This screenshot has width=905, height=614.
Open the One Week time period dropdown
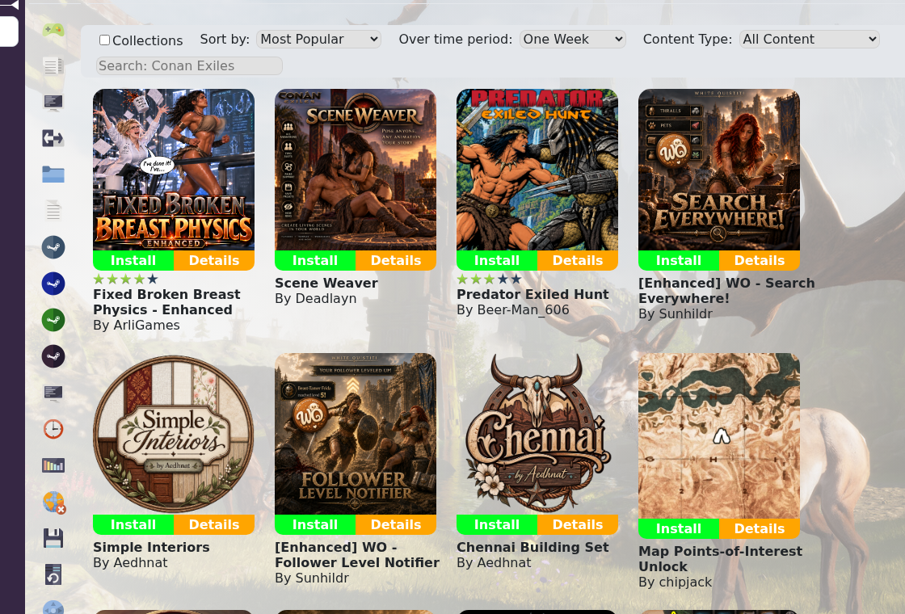[x=573, y=40]
